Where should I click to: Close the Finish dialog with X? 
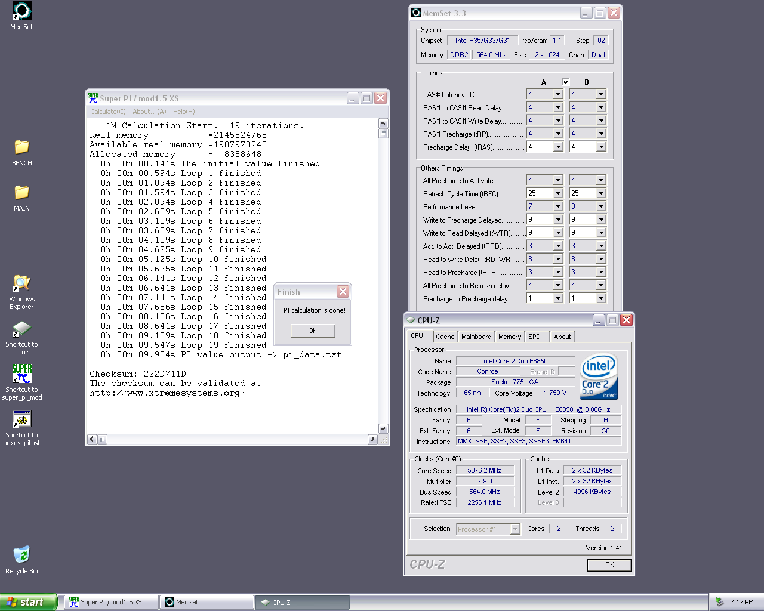343,291
